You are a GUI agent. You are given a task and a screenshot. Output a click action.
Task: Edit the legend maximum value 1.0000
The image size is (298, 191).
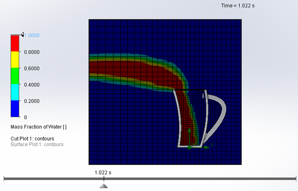pyautogui.click(x=32, y=35)
